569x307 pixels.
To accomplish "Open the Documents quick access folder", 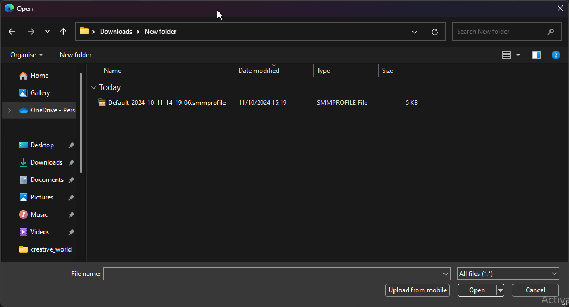I will (47, 180).
